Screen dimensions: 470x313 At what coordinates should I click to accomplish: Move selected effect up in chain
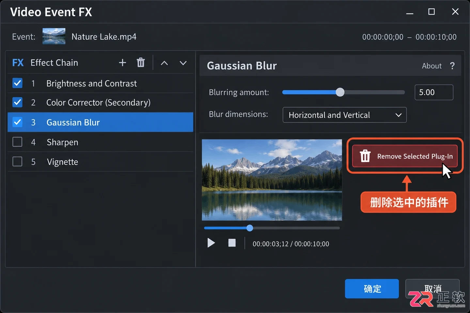(164, 63)
